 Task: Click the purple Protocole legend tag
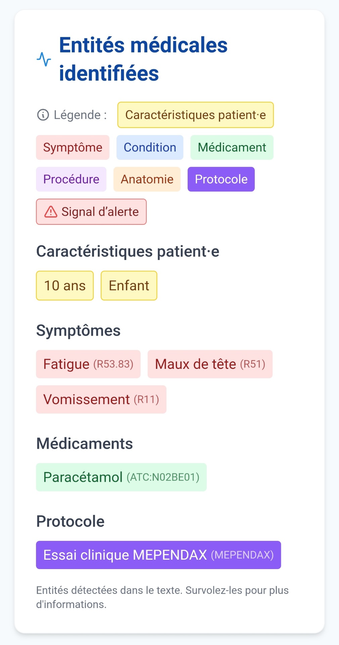221,179
